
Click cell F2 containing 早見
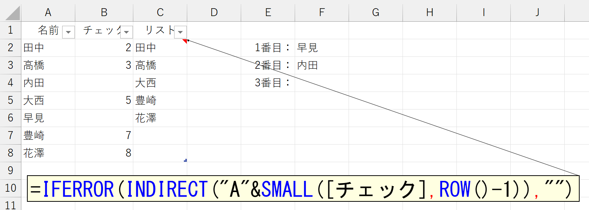322,48
